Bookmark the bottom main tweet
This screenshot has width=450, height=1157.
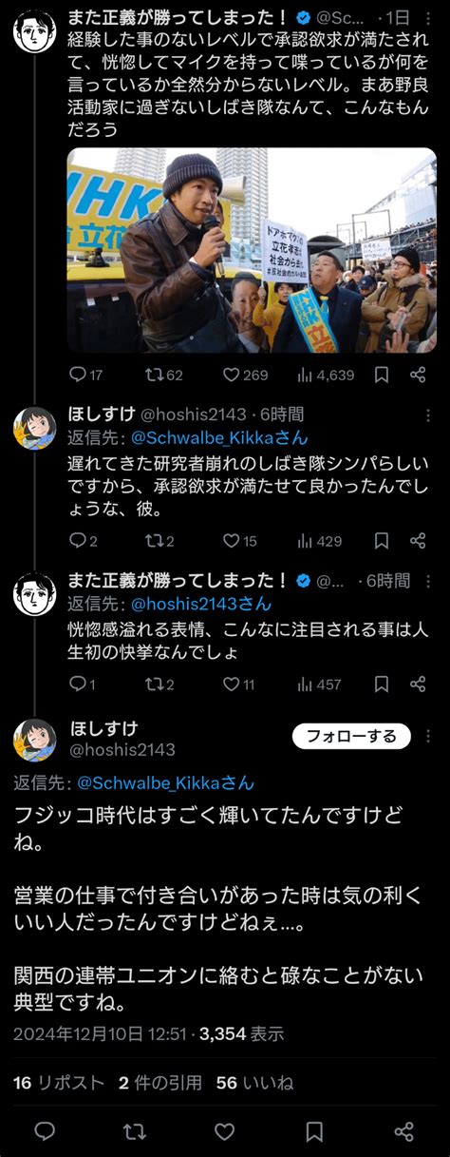314,1131
